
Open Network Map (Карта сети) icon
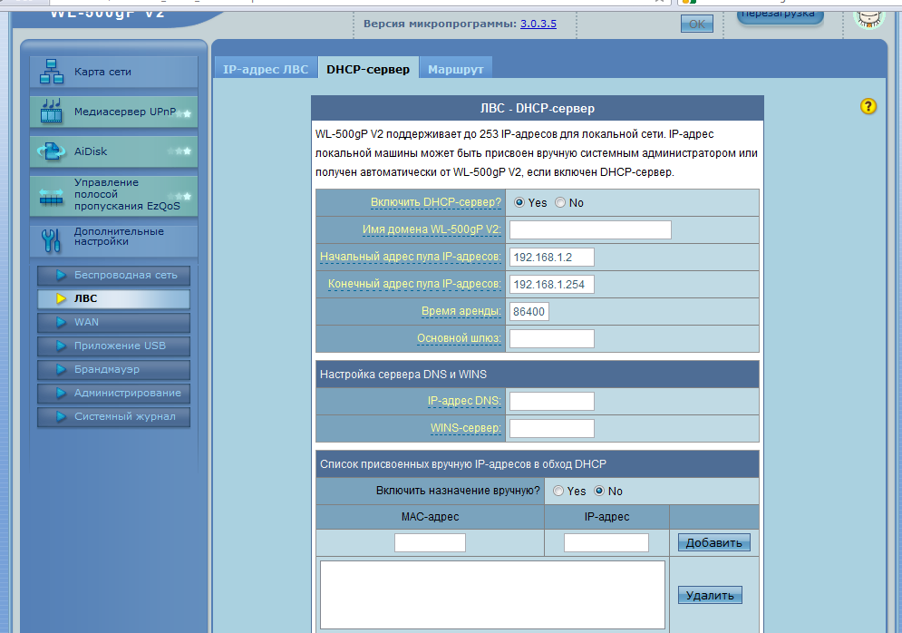pos(51,72)
